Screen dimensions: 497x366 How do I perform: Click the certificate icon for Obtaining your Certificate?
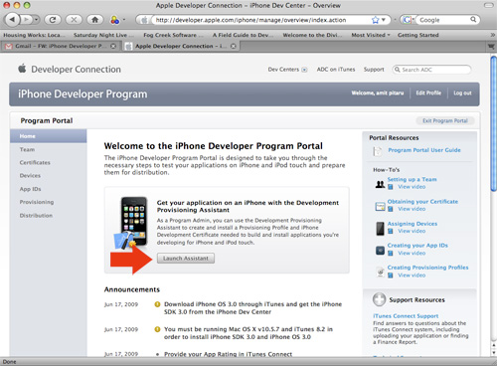click(x=380, y=207)
